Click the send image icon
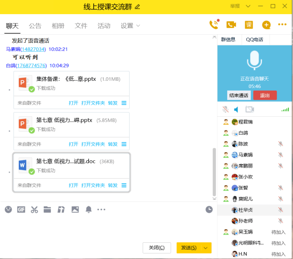The height and width of the screenshot is (259, 293). (75, 209)
